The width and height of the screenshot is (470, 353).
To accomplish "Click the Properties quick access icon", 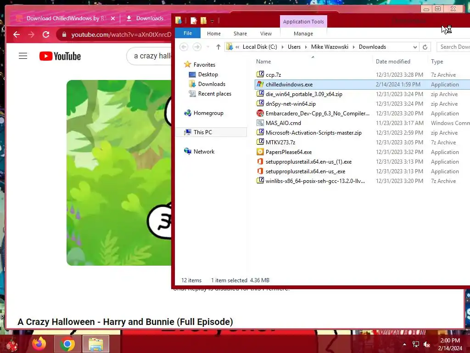I will (x=194, y=20).
